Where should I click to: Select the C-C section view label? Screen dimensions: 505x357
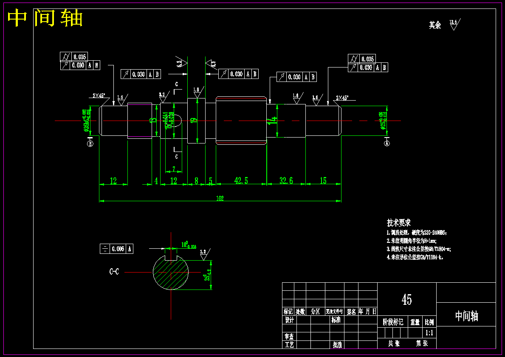(114, 272)
